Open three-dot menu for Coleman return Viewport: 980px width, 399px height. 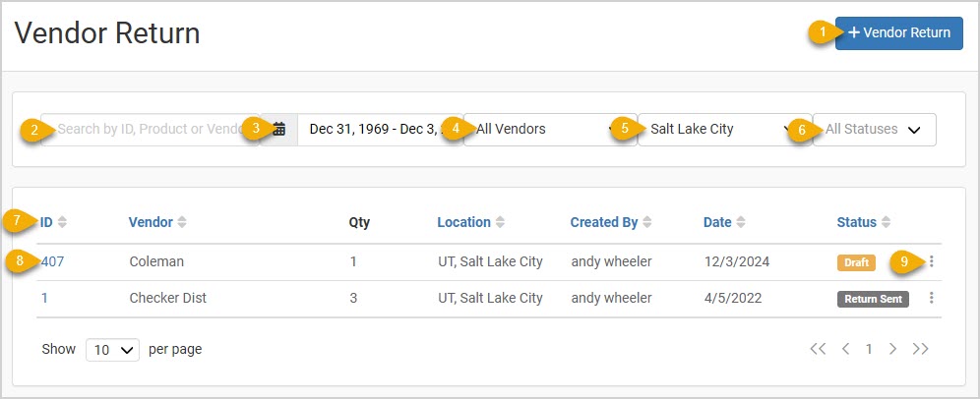pos(931,261)
